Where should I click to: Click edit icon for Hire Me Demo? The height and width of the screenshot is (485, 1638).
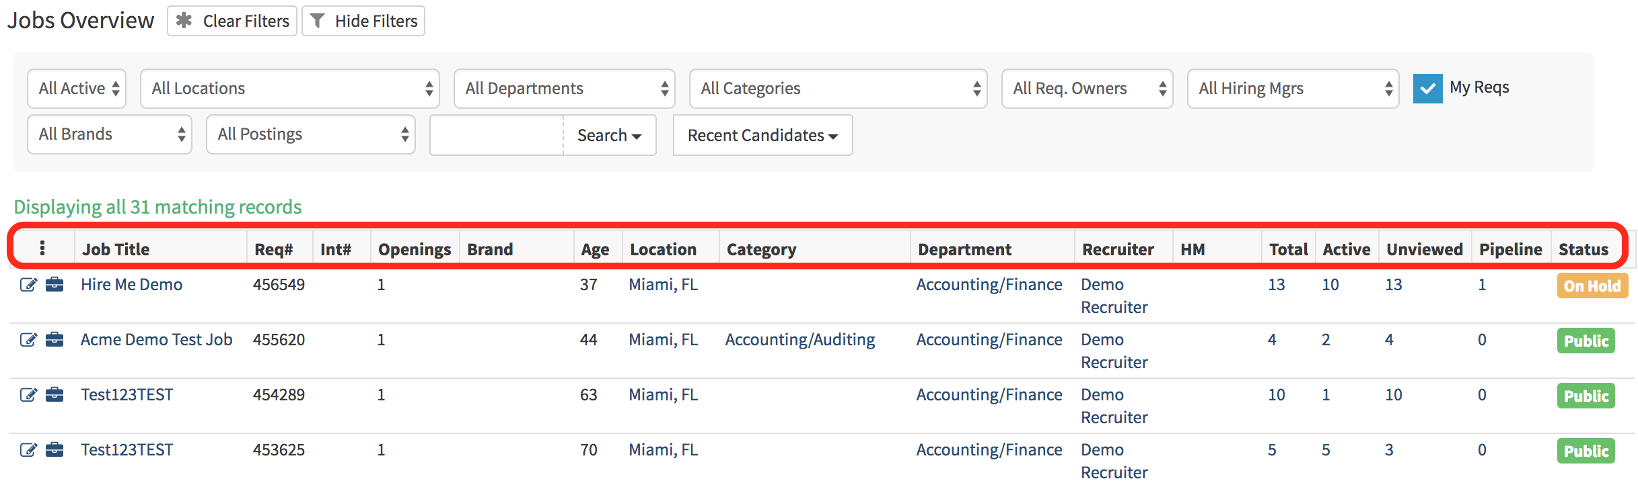[28, 285]
